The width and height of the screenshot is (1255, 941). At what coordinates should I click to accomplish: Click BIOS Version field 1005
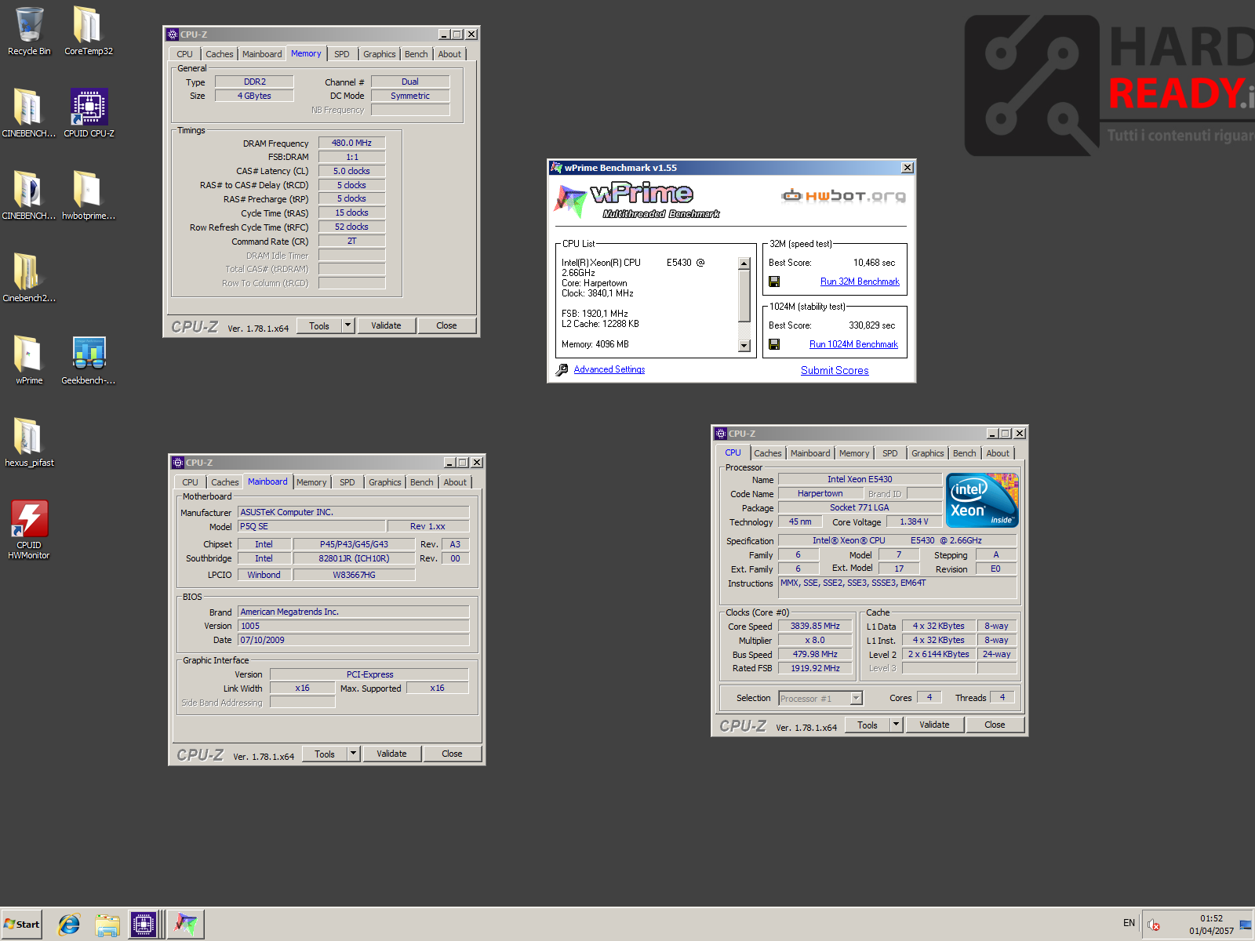click(x=354, y=626)
